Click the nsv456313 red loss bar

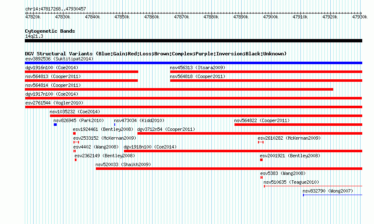(266, 72)
